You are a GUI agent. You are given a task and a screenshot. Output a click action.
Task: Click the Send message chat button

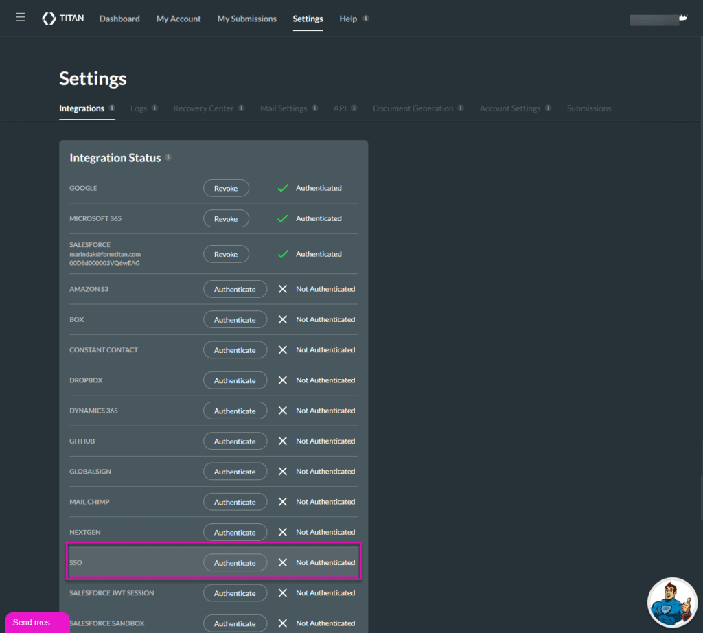[36, 622]
